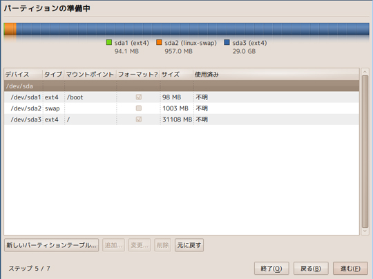
Task: Click the 元に戻す revert button
Action: 189,245
